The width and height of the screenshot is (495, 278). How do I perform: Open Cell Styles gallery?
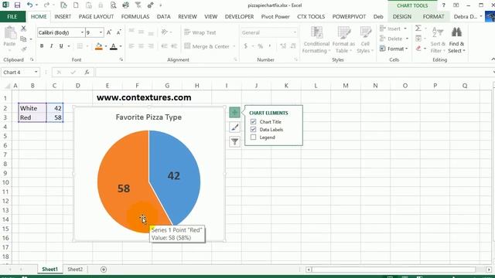(x=365, y=39)
